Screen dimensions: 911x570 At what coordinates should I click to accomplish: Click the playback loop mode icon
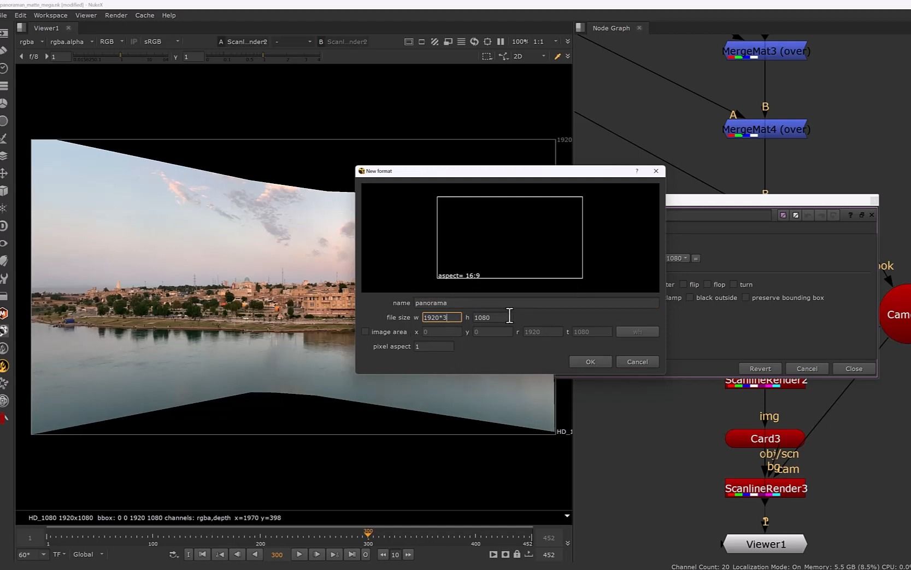[174, 554]
